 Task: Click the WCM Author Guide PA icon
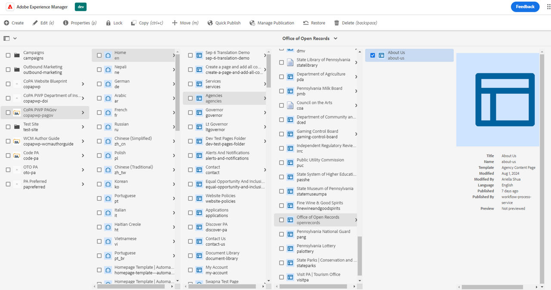17,141
